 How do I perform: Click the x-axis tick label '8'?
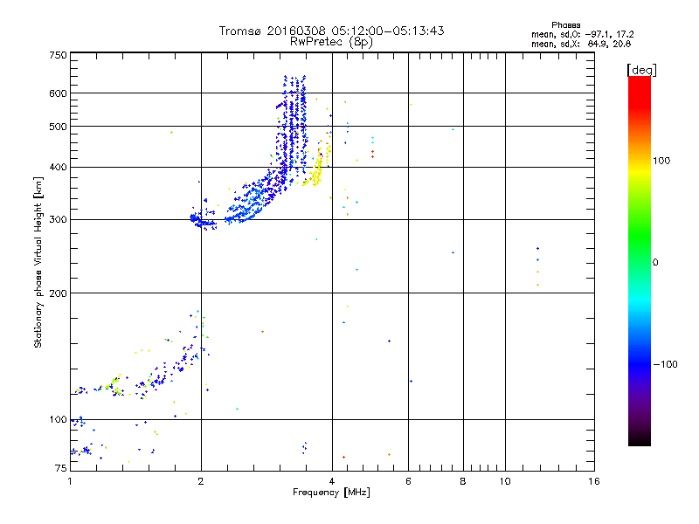(463, 481)
